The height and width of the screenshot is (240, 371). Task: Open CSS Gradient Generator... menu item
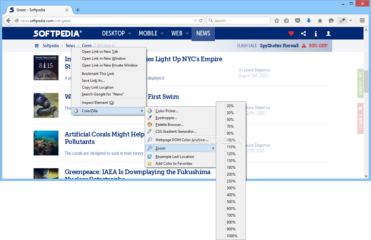click(181, 132)
